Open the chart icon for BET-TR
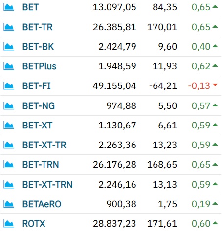 pyautogui.click(x=9, y=27)
